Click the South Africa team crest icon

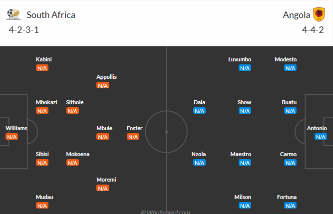click(x=15, y=14)
